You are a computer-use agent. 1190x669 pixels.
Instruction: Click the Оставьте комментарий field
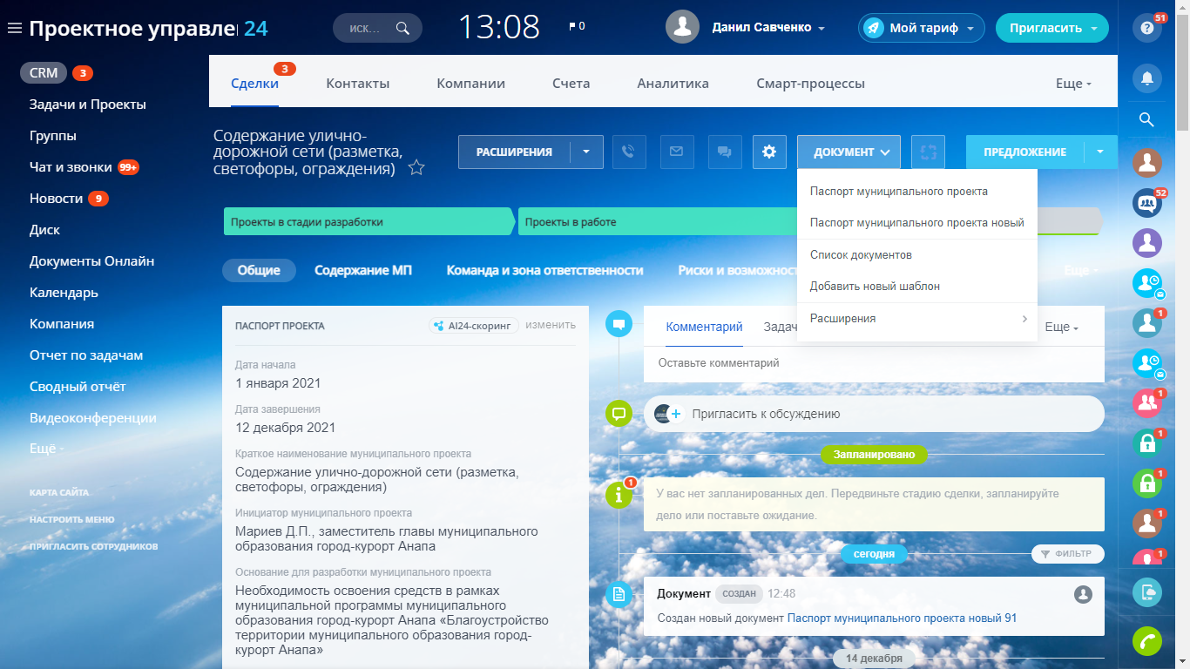[874, 362]
